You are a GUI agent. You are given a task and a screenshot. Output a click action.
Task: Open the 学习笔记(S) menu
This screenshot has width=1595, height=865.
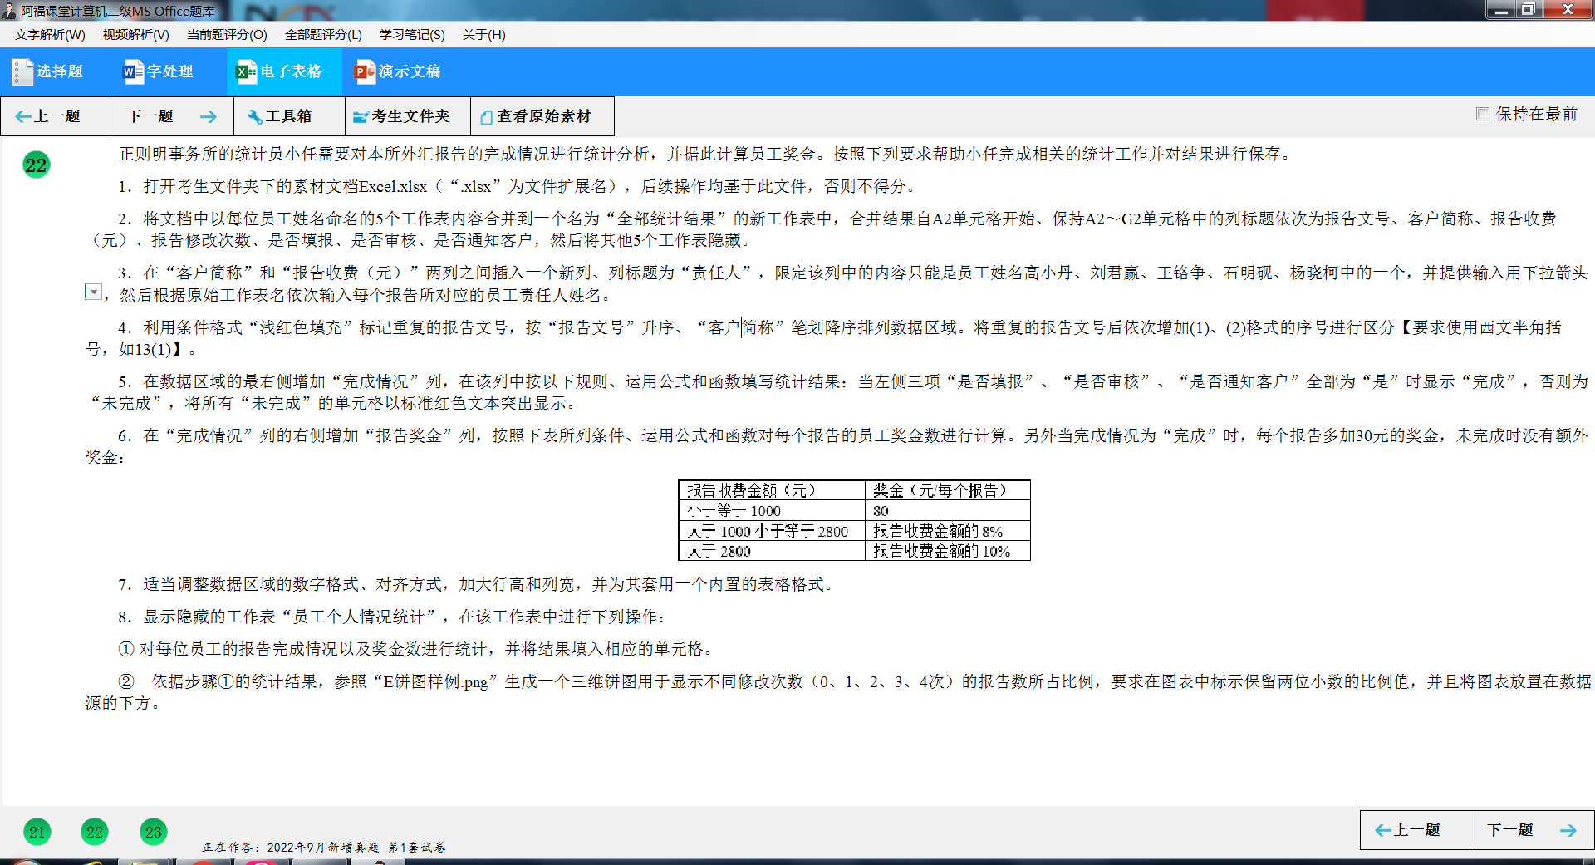click(x=412, y=35)
